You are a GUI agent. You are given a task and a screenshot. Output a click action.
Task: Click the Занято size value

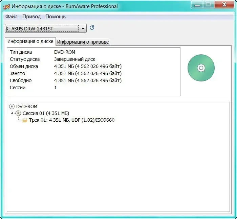pos(88,73)
